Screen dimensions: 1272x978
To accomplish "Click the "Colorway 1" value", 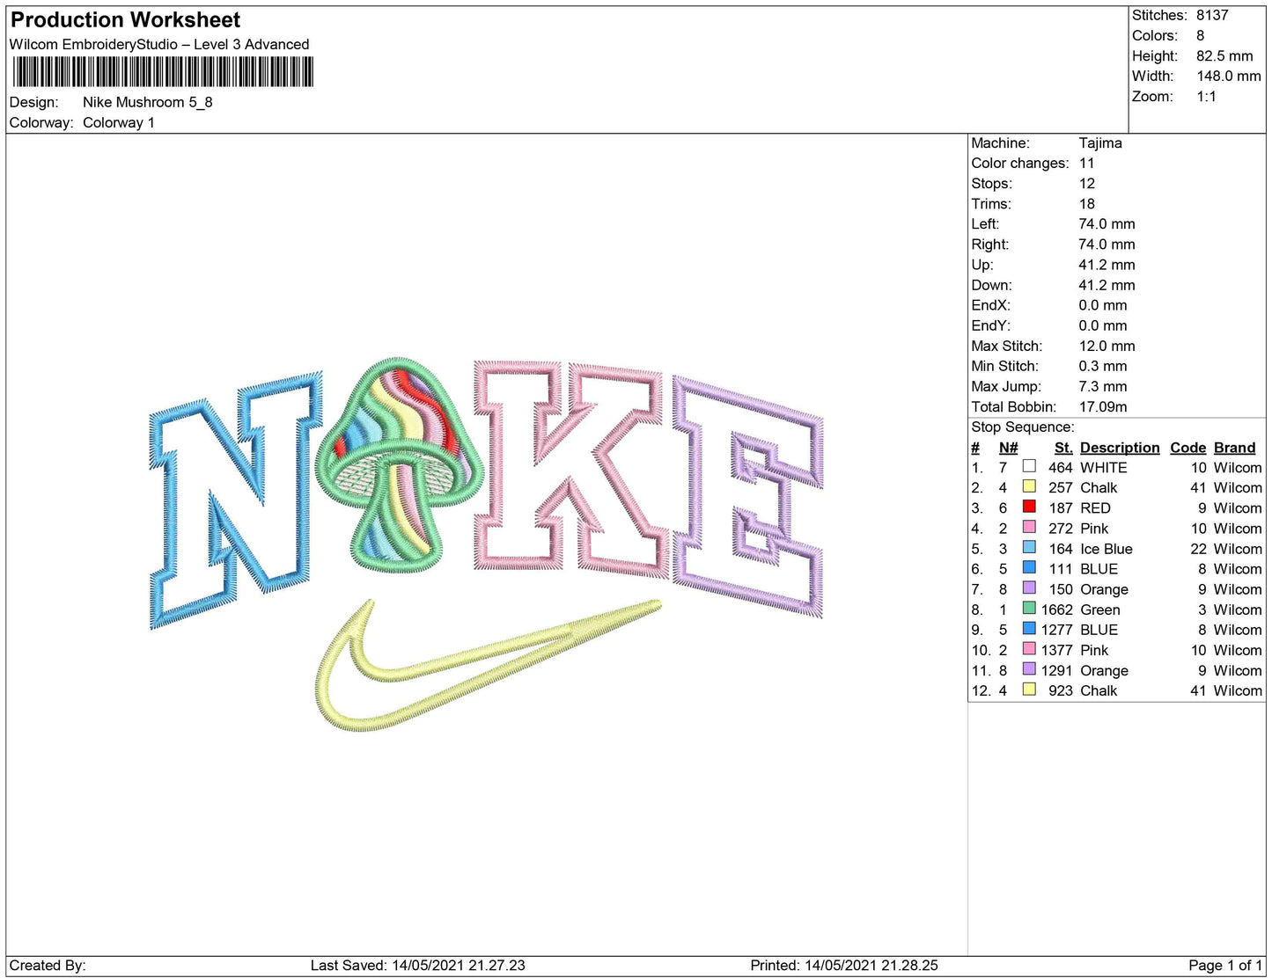I will click(119, 122).
